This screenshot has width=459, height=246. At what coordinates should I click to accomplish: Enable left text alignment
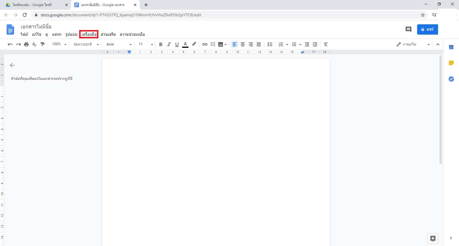[x=235, y=44]
